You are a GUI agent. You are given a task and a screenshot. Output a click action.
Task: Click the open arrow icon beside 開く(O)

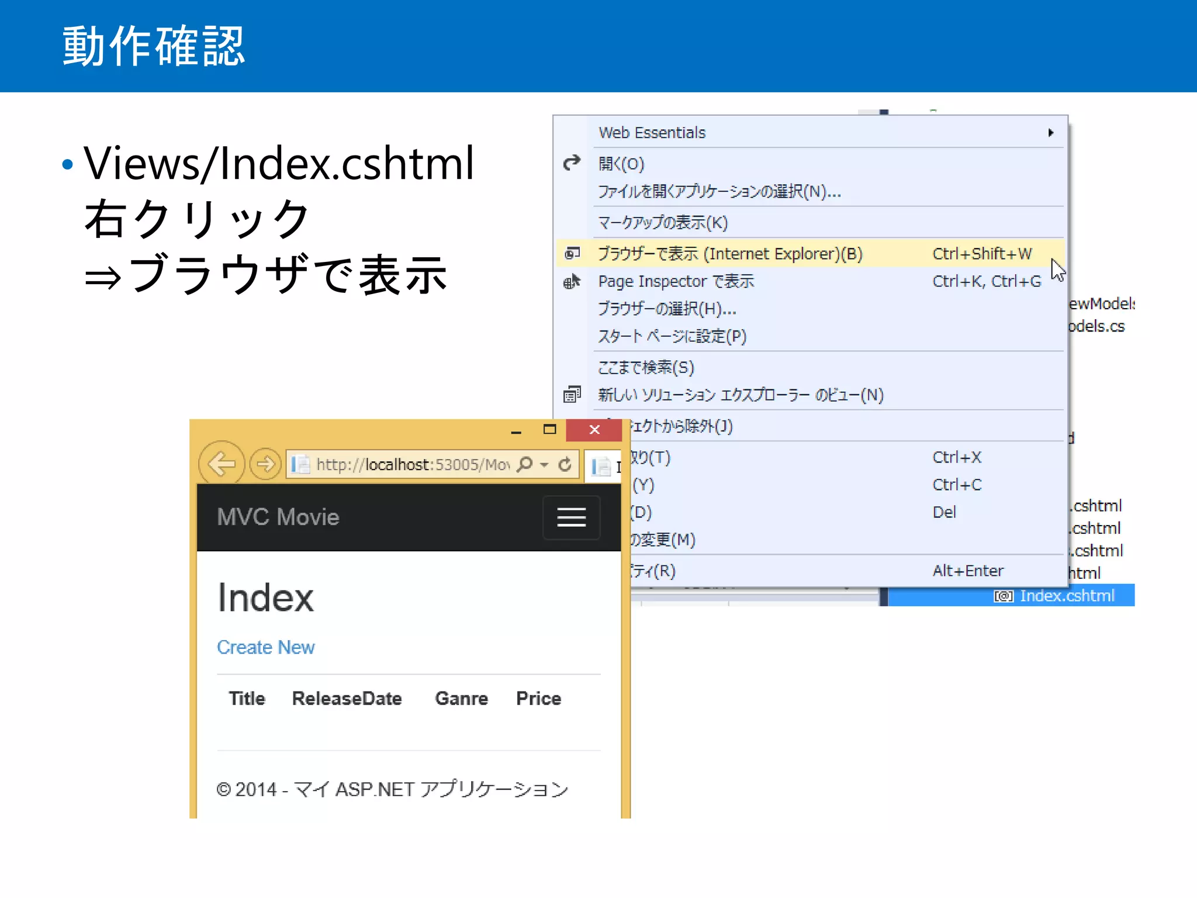572,163
